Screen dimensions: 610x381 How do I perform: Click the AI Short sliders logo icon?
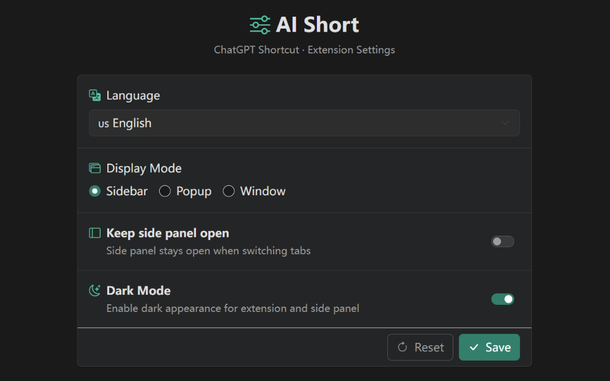(260, 25)
